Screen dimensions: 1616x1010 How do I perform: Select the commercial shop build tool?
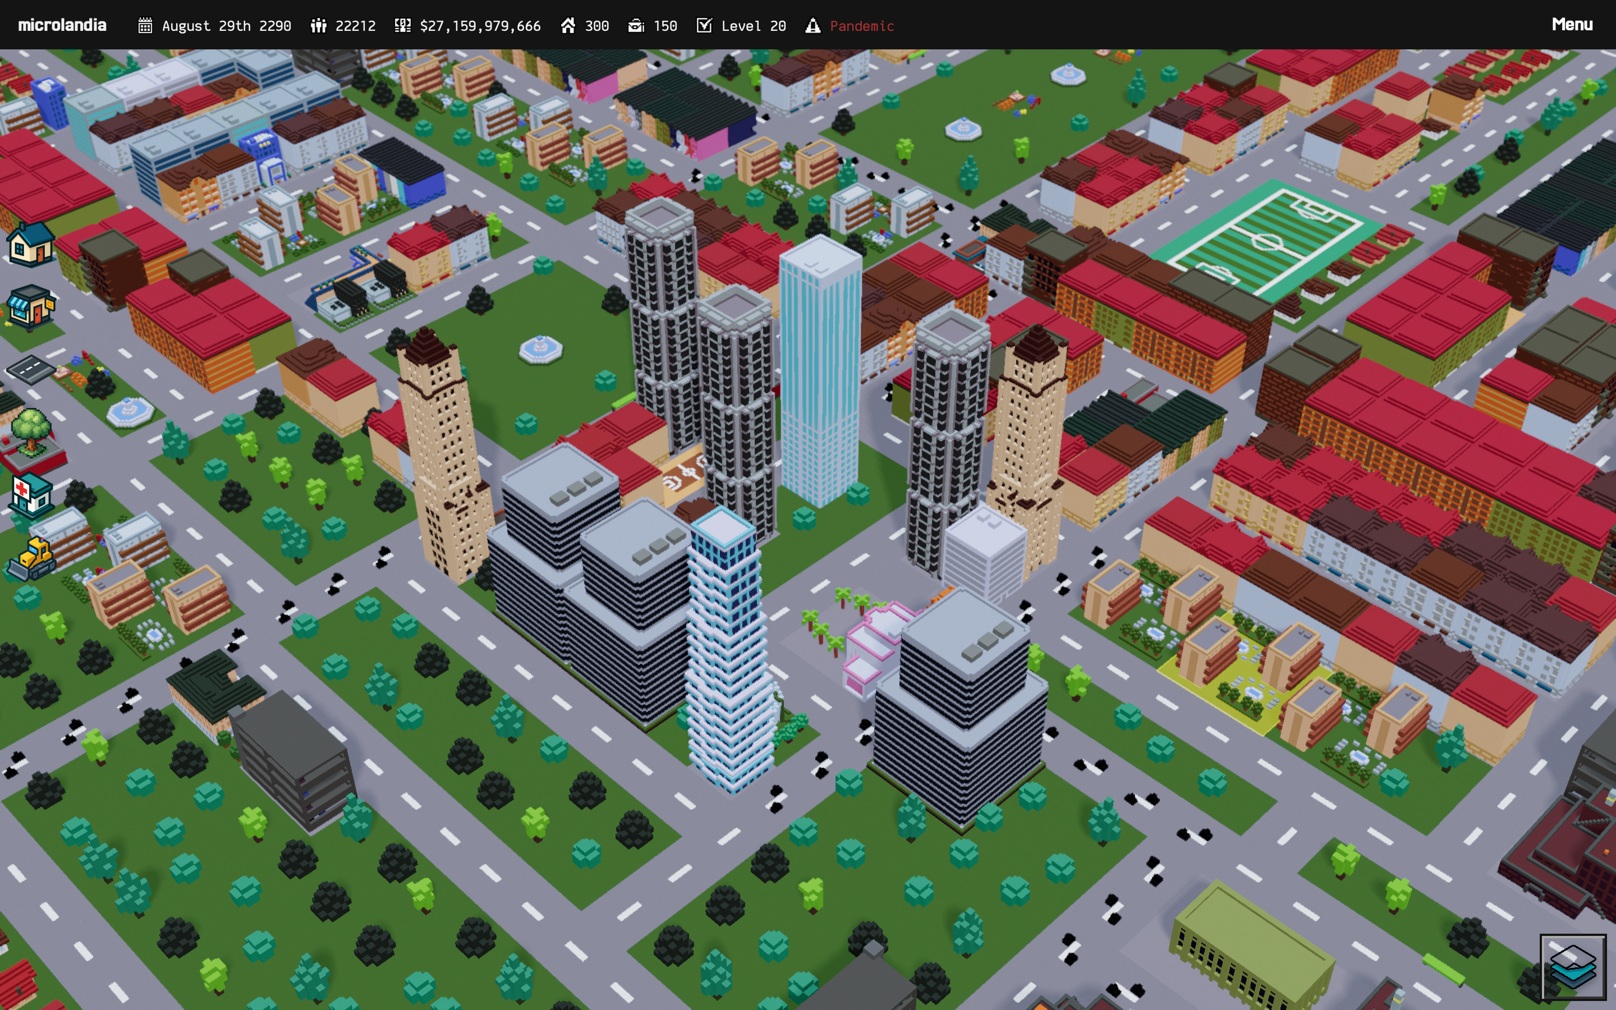(x=30, y=307)
